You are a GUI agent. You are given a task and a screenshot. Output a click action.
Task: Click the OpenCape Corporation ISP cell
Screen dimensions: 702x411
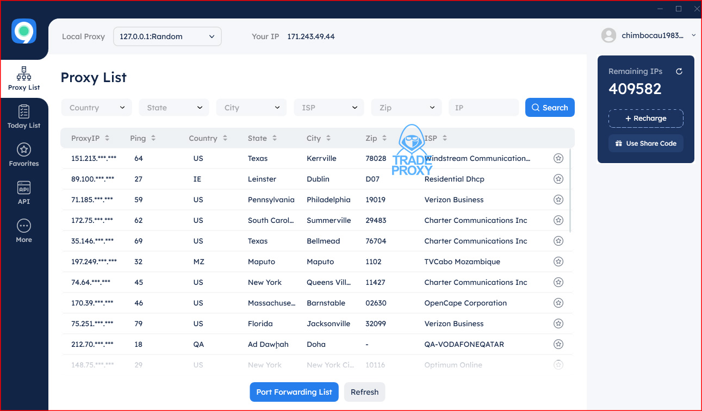coord(465,303)
